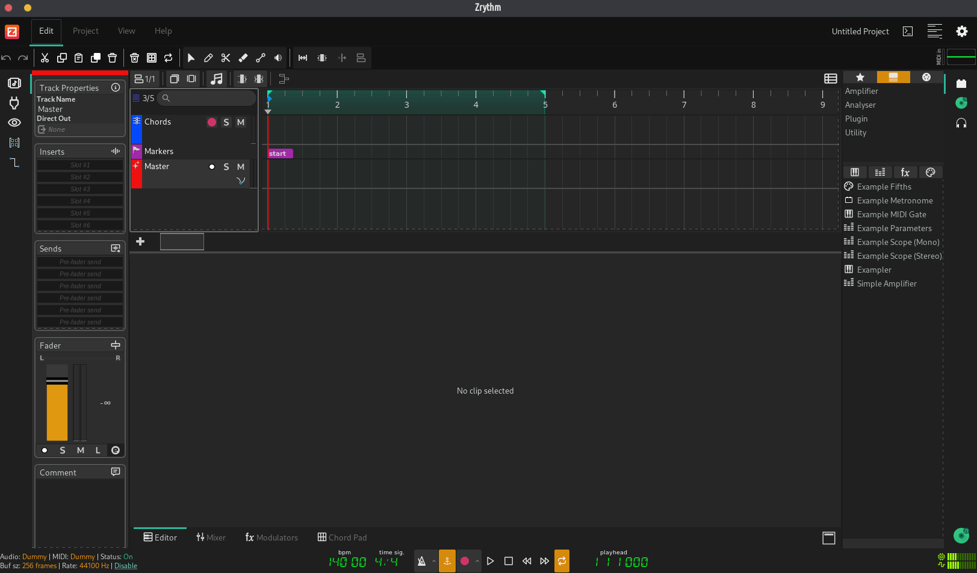Switch to the Mixer tab

(x=211, y=537)
